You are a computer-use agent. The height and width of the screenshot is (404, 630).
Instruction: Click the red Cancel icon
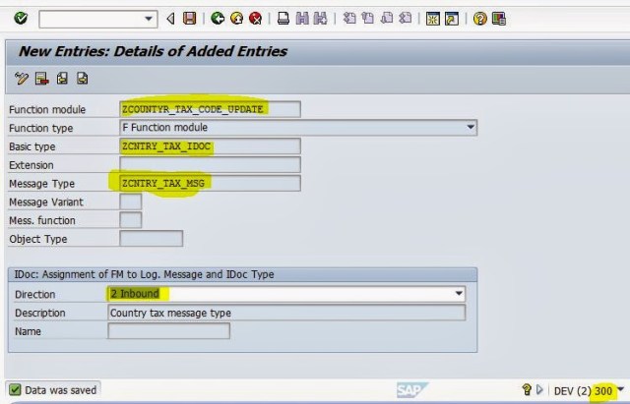pyautogui.click(x=255, y=19)
